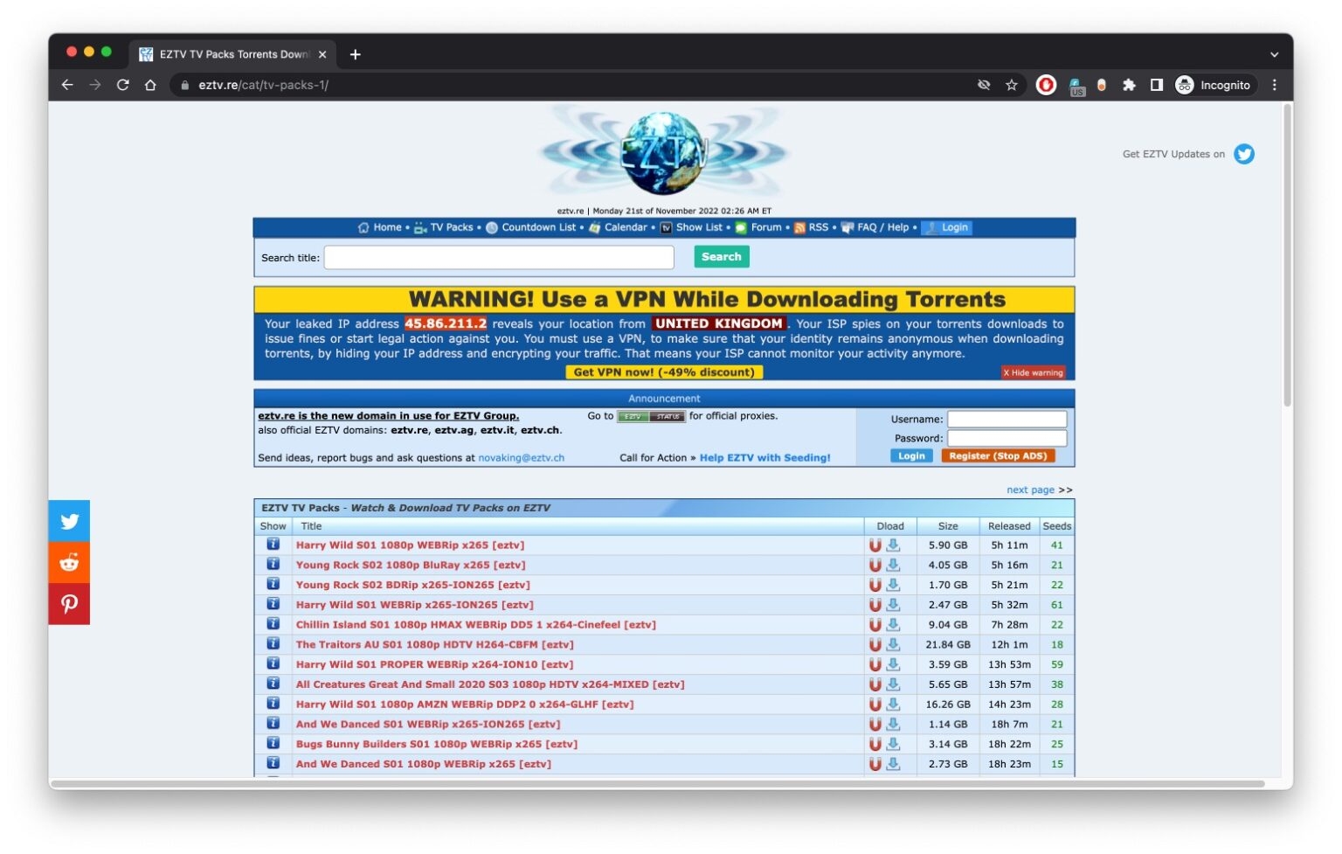
Task: Open info for Bugs Bunny Builders S01
Action: tap(273, 743)
